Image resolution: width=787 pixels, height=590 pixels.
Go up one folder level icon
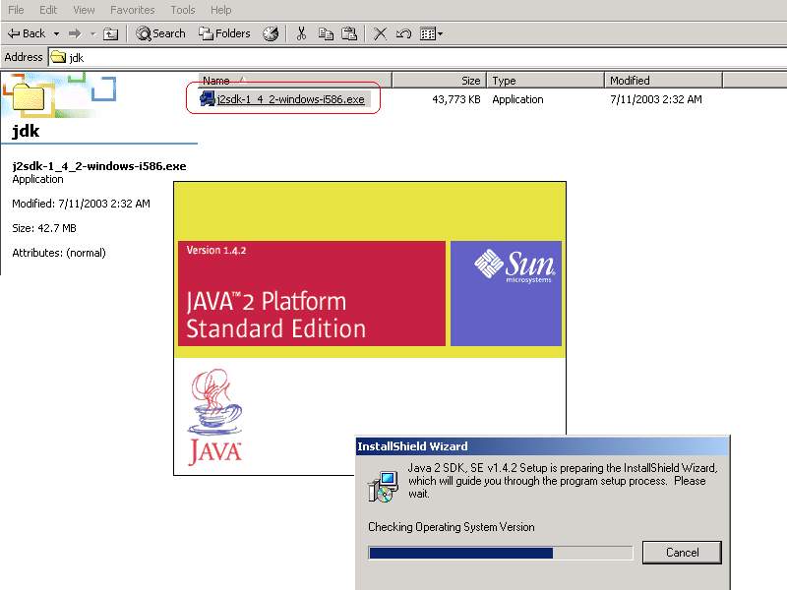[x=111, y=33]
